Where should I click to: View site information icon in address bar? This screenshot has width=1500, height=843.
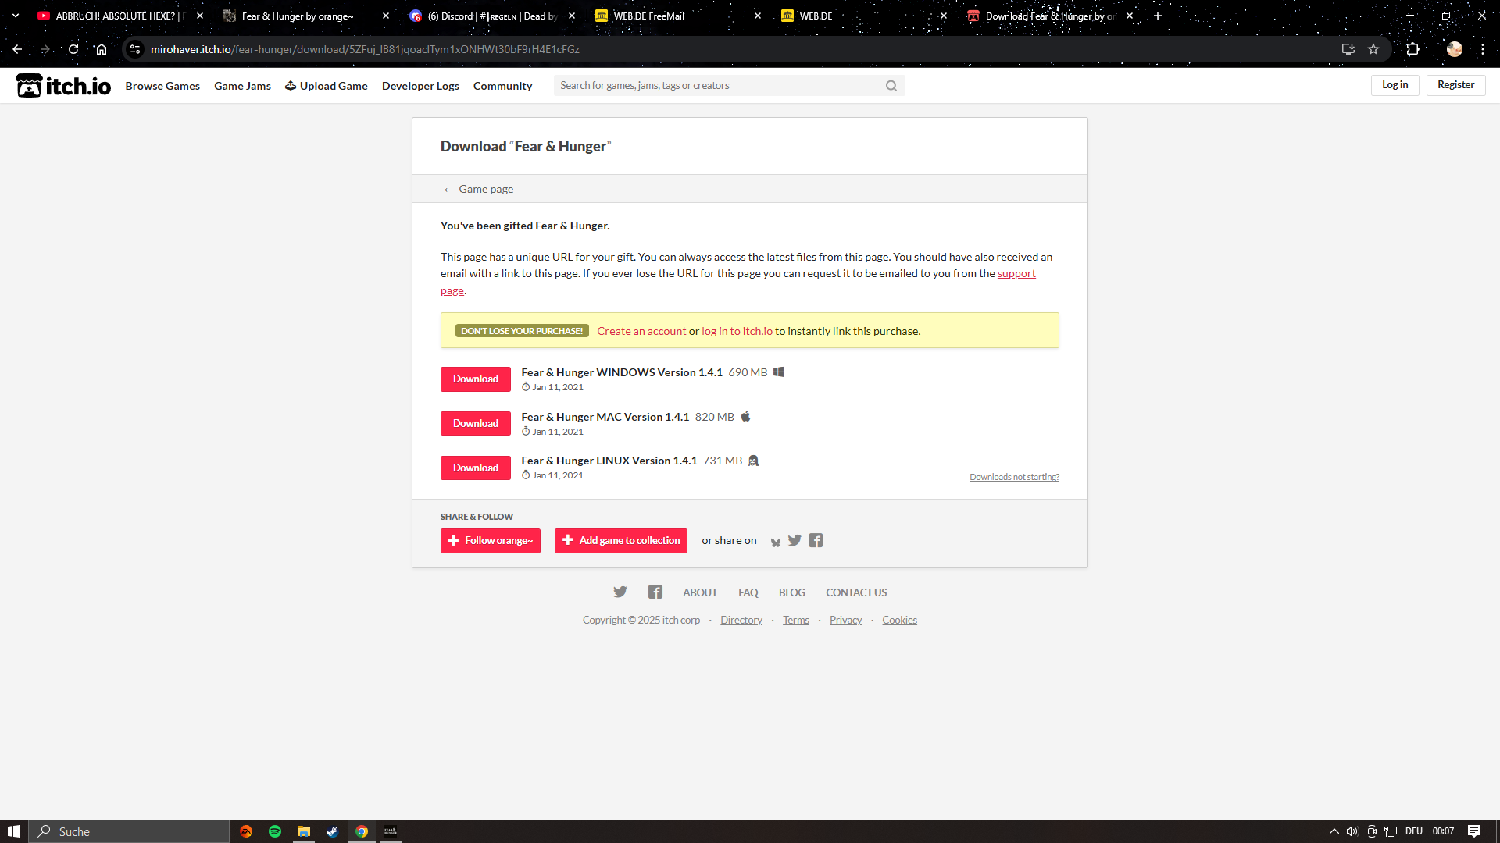pos(135,49)
